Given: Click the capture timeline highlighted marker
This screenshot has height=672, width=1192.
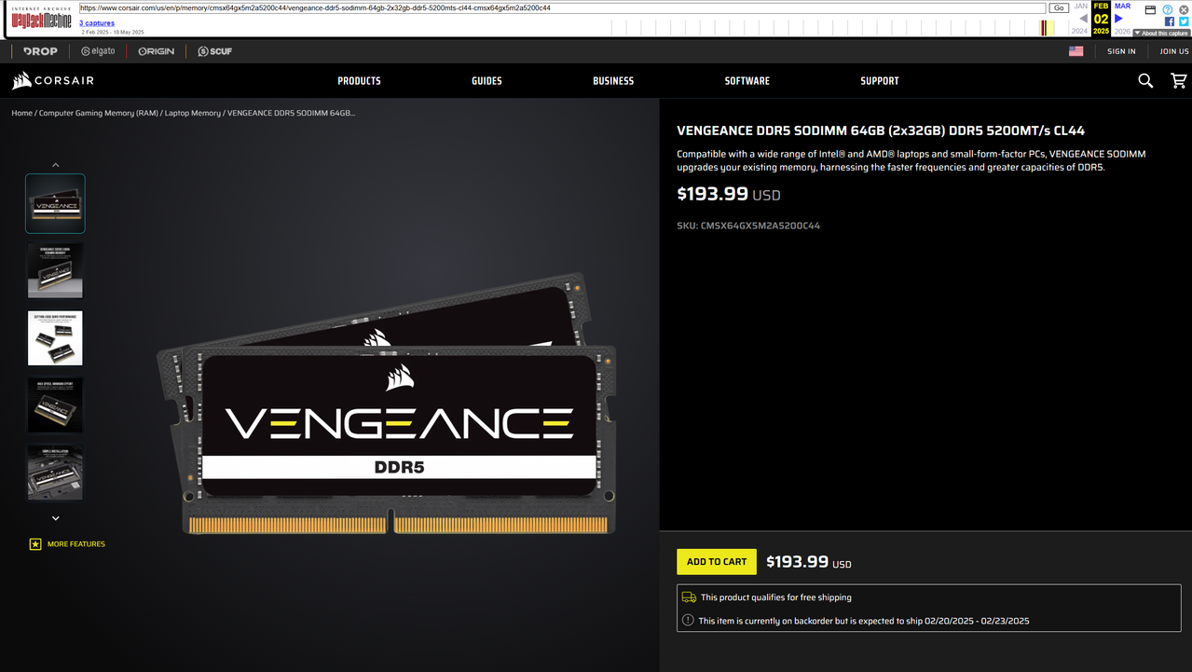Looking at the screenshot, I should pos(1048,28).
